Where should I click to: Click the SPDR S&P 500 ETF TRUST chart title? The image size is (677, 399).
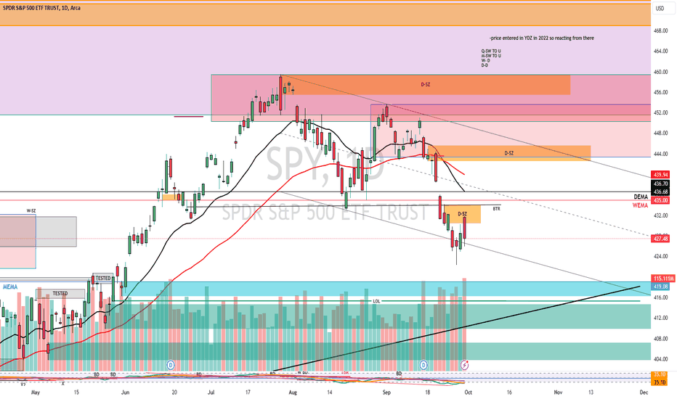click(x=41, y=8)
